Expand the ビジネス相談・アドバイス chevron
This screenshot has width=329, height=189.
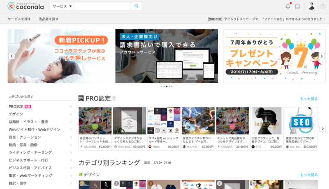click(71, 168)
